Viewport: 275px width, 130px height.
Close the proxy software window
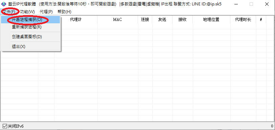click(x=267, y=4)
